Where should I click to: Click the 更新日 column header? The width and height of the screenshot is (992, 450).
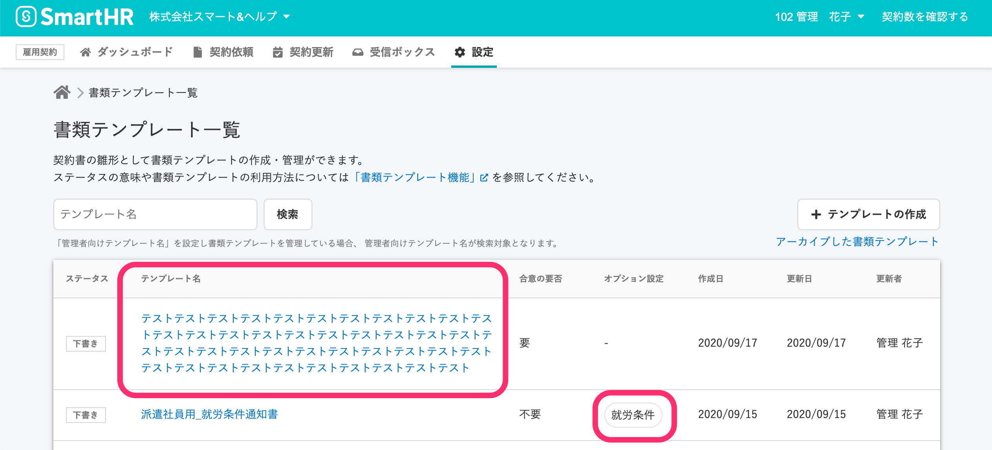tap(799, 279)
